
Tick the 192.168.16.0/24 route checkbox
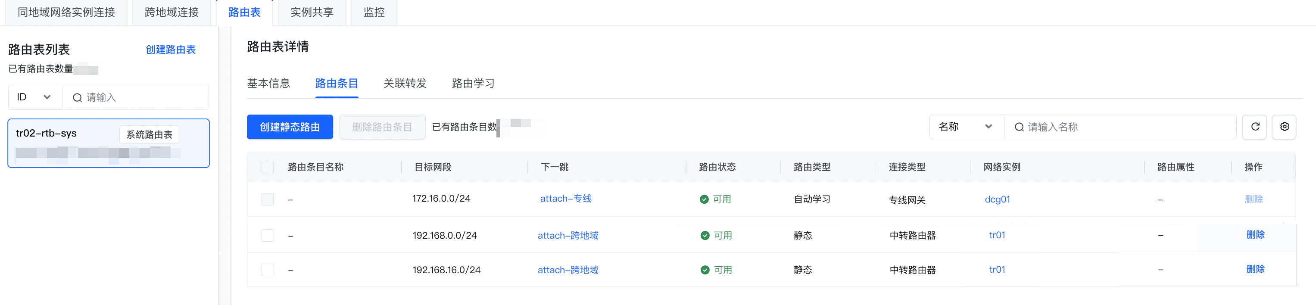click(x=268, y=270)
